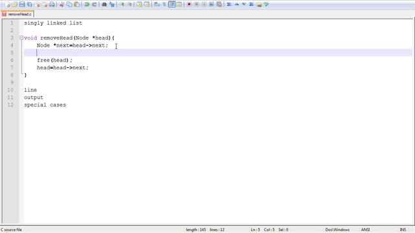Click the macro Playback icon
Viewport: 415px width, 233px height.
pyautogui.click(x=204, y=5)
